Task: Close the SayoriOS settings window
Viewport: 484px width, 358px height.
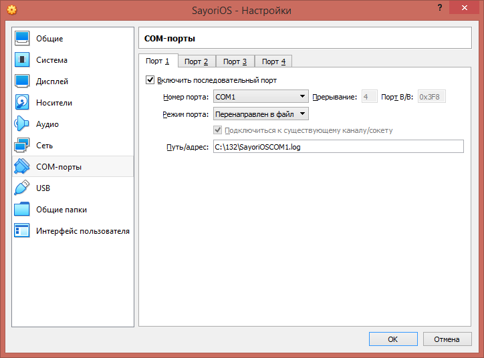Action: [464, 8]
